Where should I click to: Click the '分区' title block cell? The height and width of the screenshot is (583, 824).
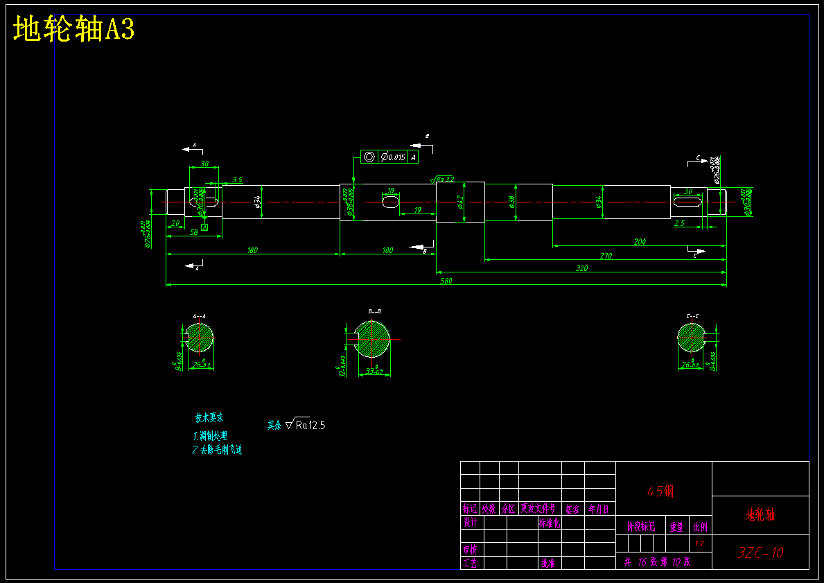[x=508, y=508]
